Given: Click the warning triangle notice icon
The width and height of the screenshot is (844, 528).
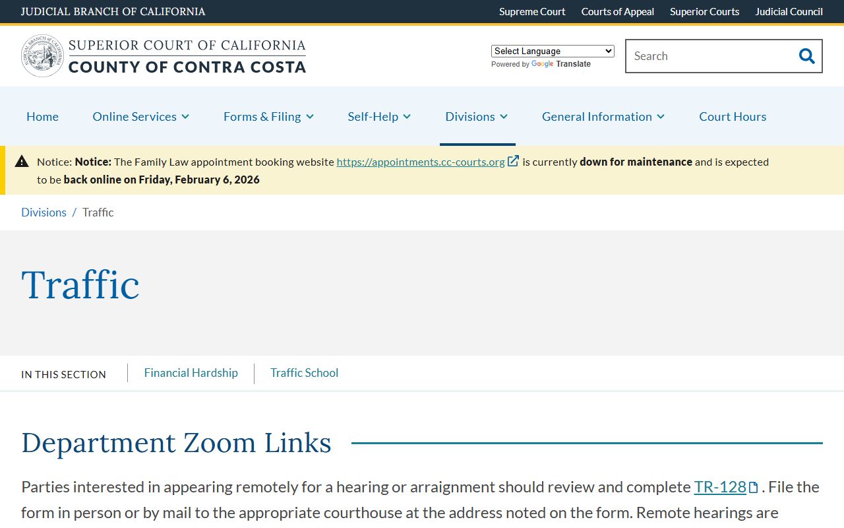Looking at the screenshot, I should 22,161.
